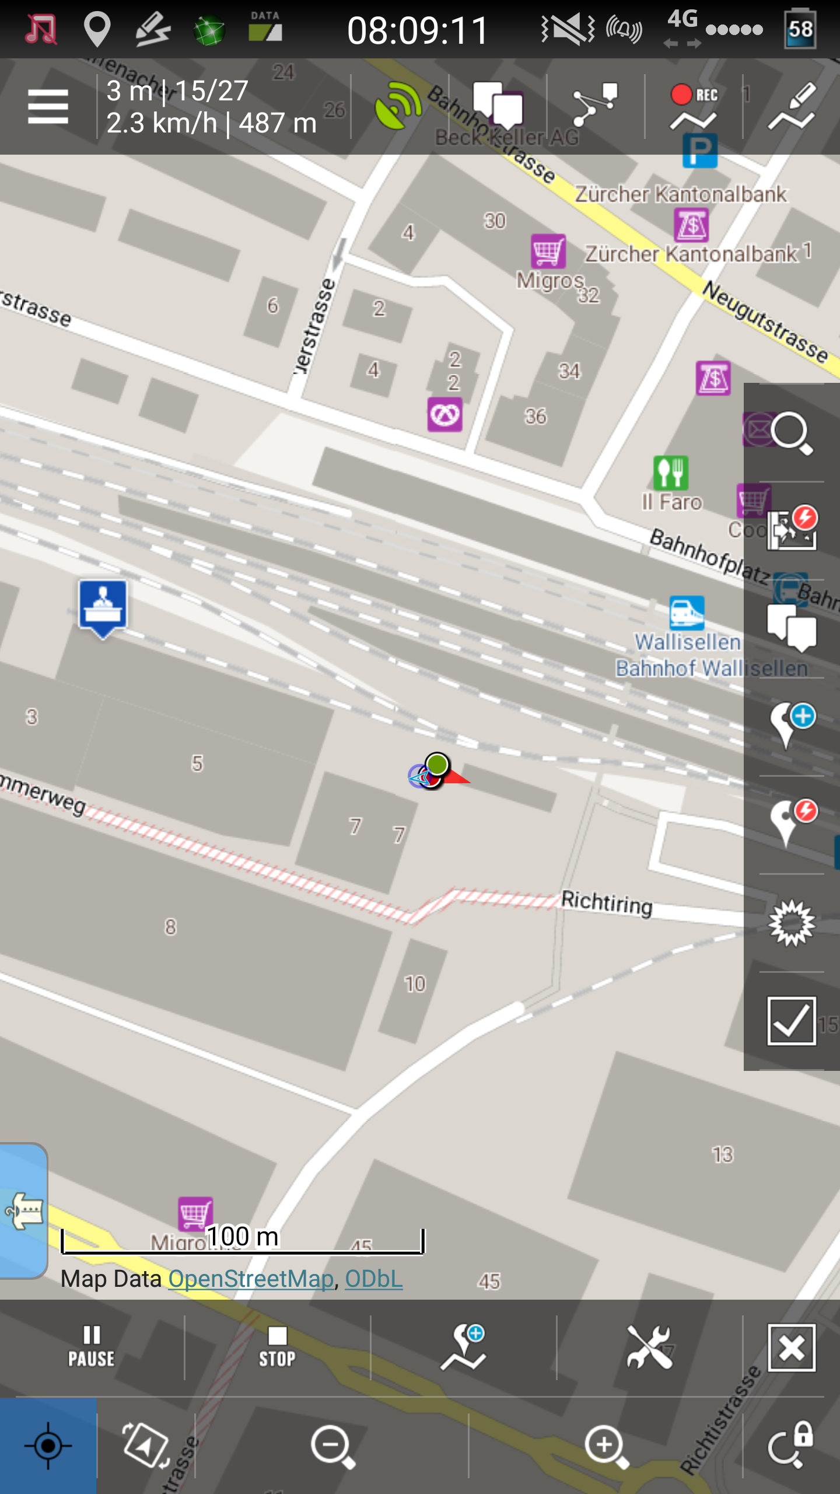The image size is (840, 1494).
Task: Tap the green GPS satellite signal icon
Action: click(398, 107)
